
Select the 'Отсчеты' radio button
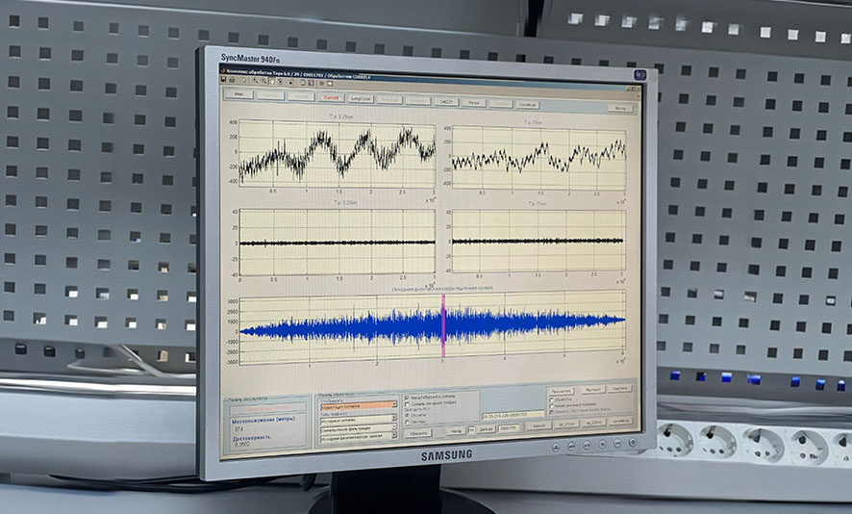point(407,415)
